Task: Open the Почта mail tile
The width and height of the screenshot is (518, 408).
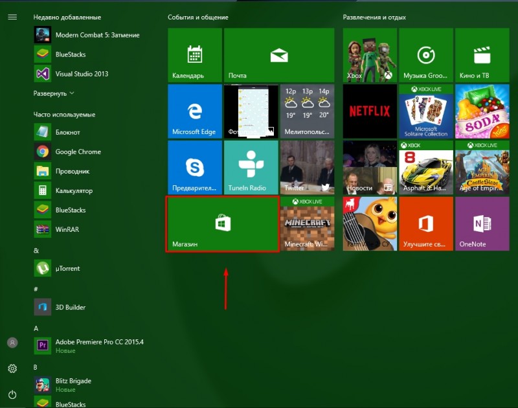Action: coord(279,55)
